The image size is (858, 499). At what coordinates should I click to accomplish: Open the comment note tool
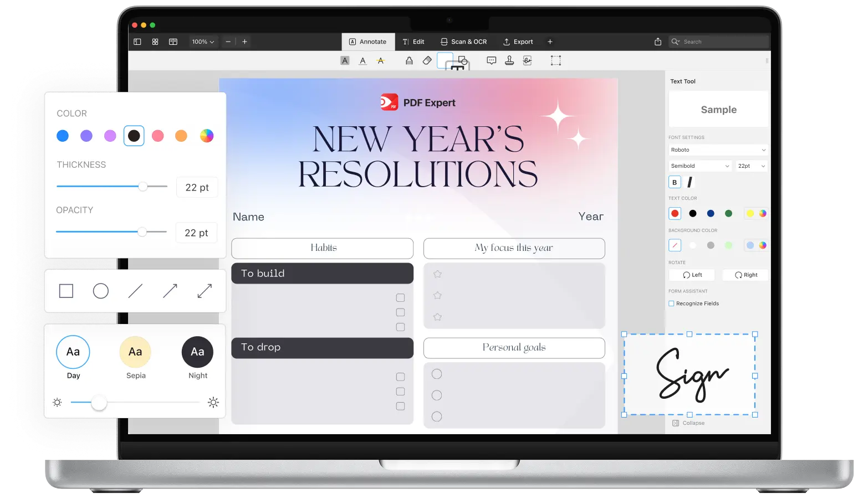491,60
